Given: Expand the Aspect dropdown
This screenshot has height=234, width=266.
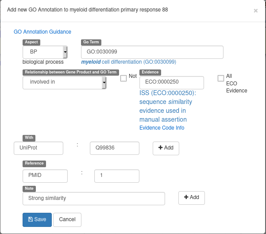Looking at the screenshot, I should [x=45, y=52].
